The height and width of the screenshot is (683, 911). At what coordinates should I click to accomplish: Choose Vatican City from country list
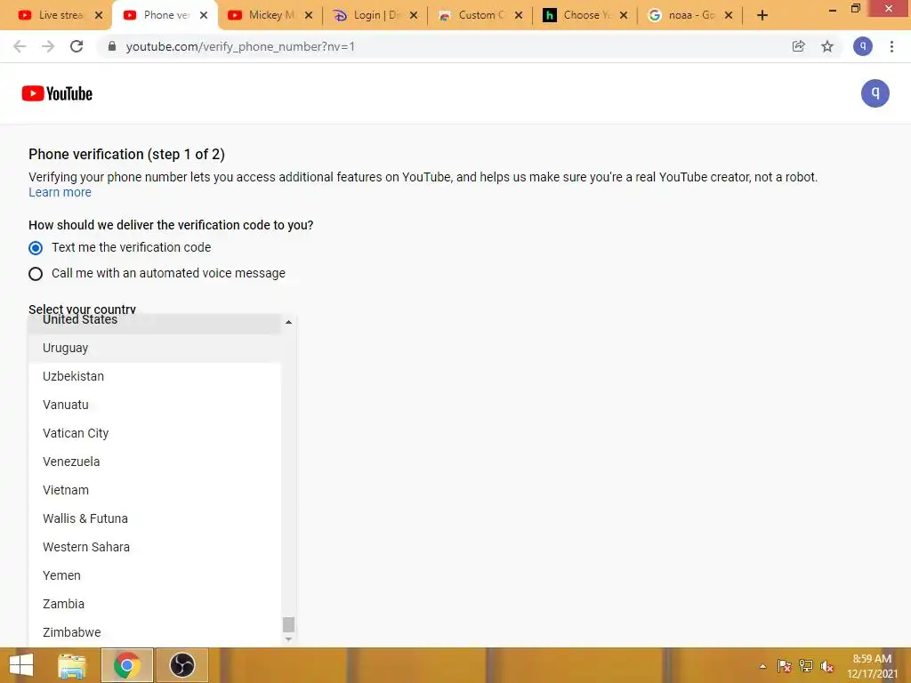pyautogui.click(x=155, y=433)
